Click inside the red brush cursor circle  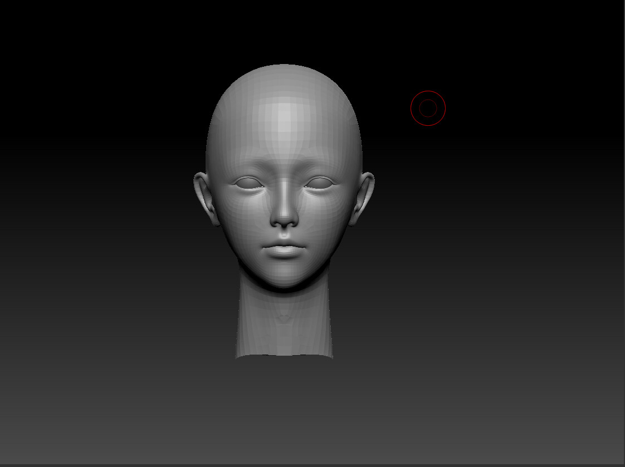428,108
